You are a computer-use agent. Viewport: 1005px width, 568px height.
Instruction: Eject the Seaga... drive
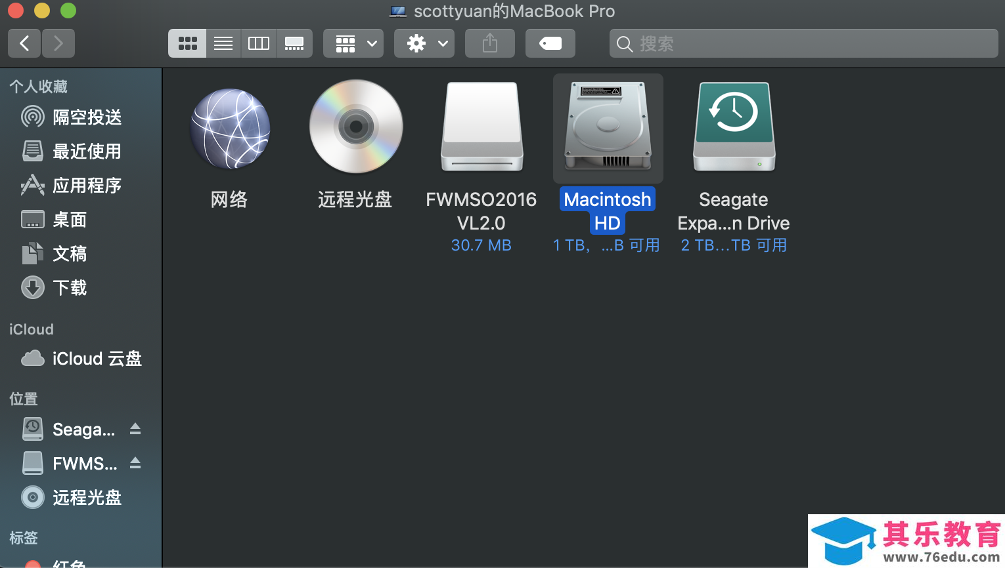pos(135,429)
